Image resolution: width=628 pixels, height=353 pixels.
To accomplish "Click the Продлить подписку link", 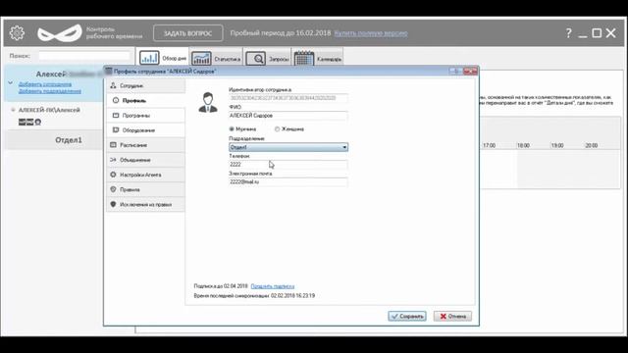I will coord(273,286).
